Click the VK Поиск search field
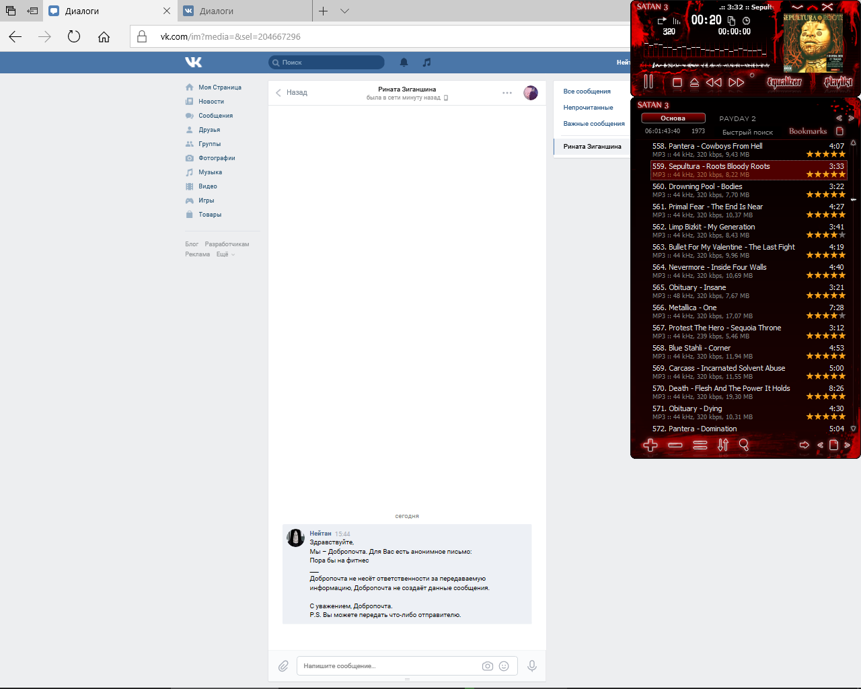Screen dimensions: 861x689 coord(326,63)
